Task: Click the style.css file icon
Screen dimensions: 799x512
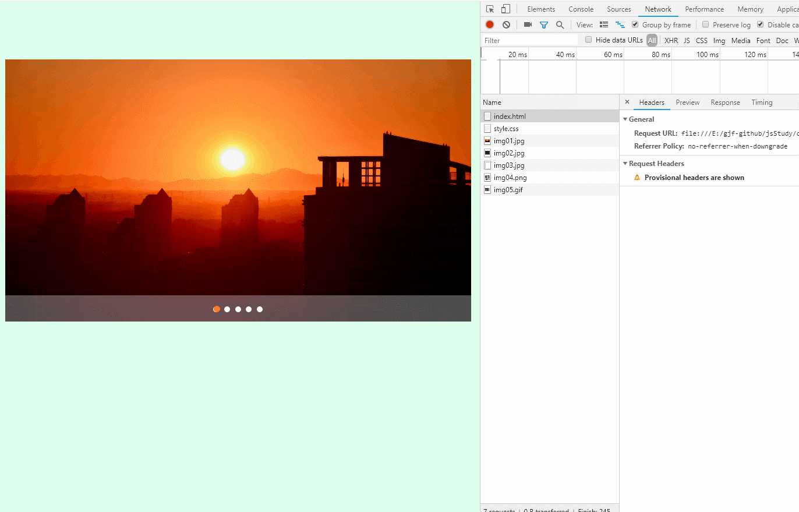Action: coord(487,129)
